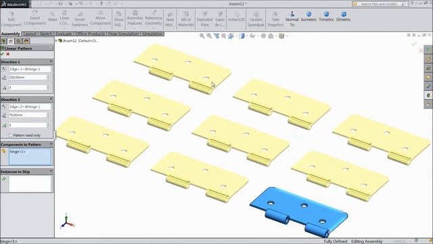
Task: Open the DisplayManager tab icon
Action: [x=26, y=41]
